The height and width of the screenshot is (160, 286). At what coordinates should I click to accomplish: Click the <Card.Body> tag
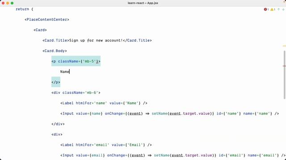click(55, 51)
